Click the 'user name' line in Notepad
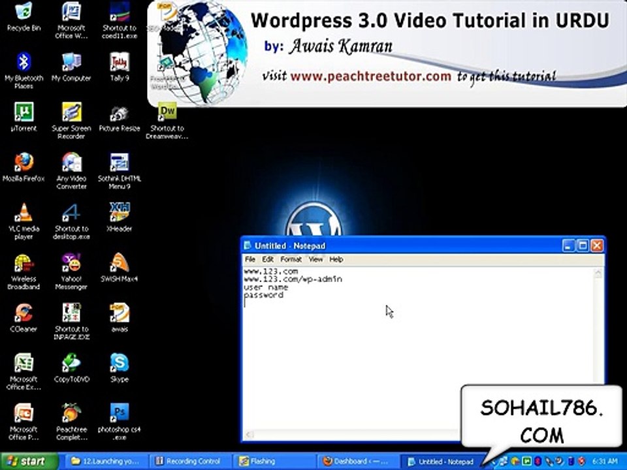 point(266,287)
